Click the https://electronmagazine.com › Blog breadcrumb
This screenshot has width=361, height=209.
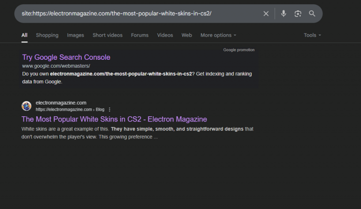[70, 110]
